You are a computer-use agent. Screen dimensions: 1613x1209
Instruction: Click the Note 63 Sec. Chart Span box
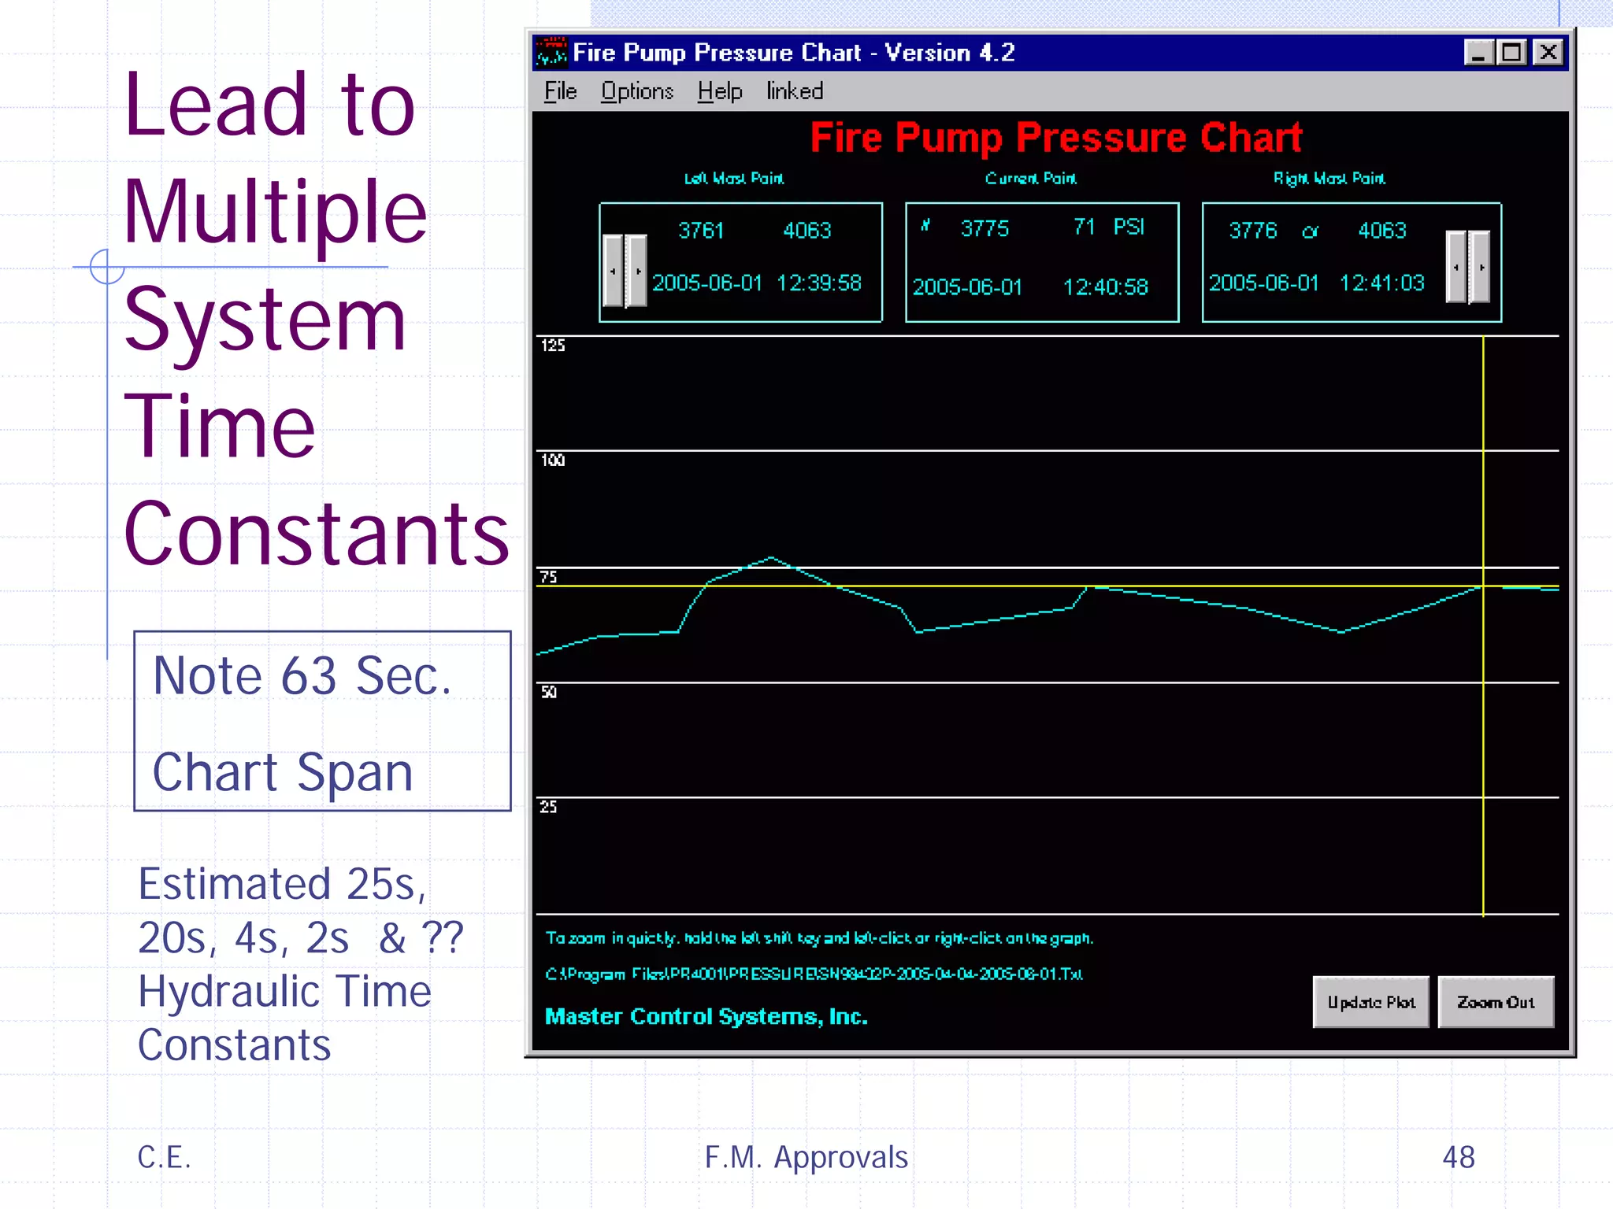tap(323, 721)
